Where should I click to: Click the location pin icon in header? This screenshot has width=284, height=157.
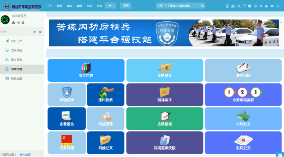pos(261,6)
